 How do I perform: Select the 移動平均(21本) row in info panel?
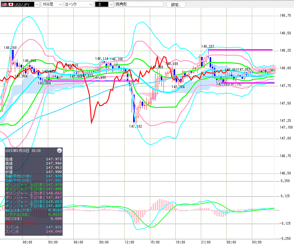point(33,176)
